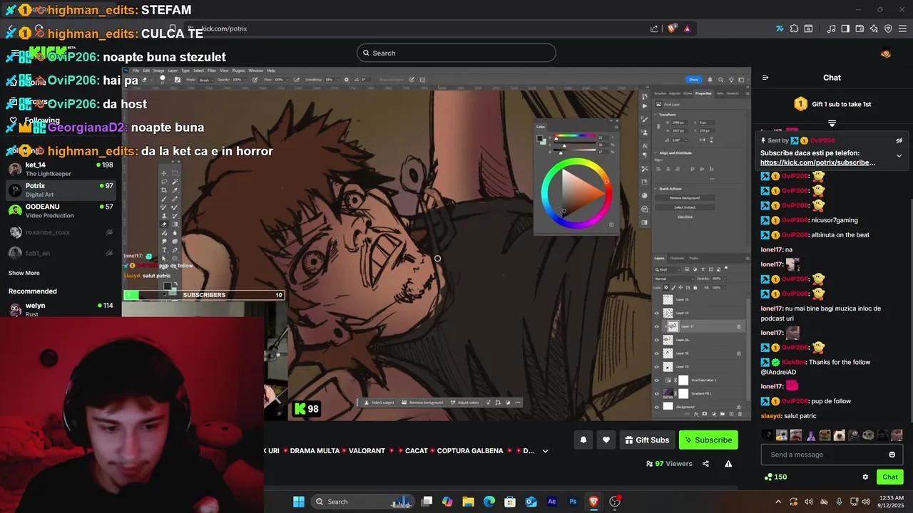Filter layers by type layers icon
This screenshot has height=513, width=913.
coord(703,269)
